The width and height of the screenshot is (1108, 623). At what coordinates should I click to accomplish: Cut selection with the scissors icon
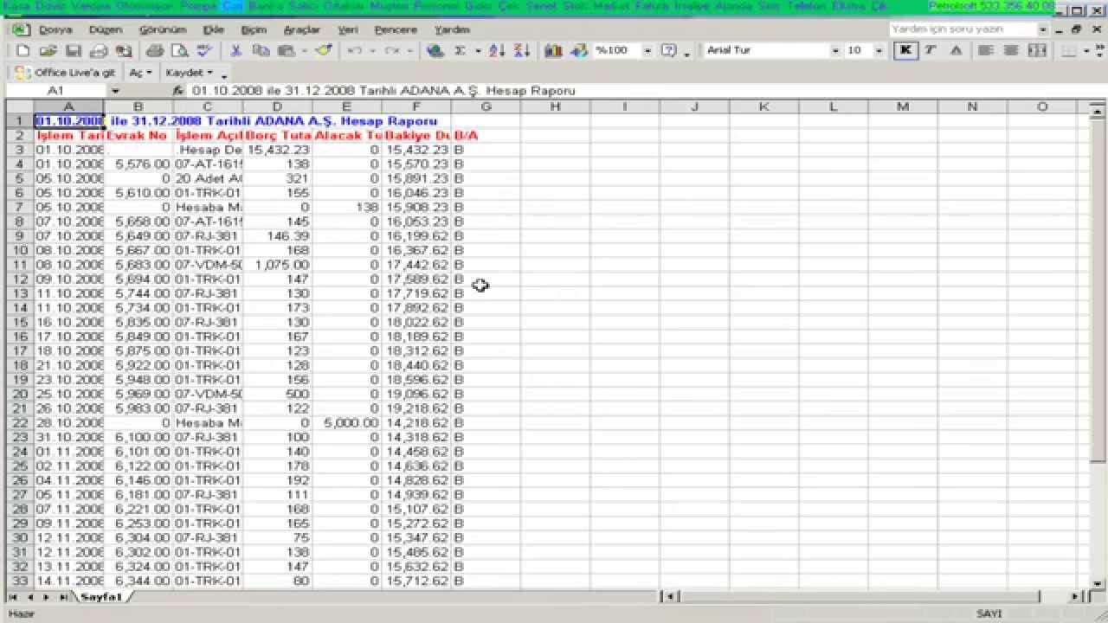[x=235, y=51]
